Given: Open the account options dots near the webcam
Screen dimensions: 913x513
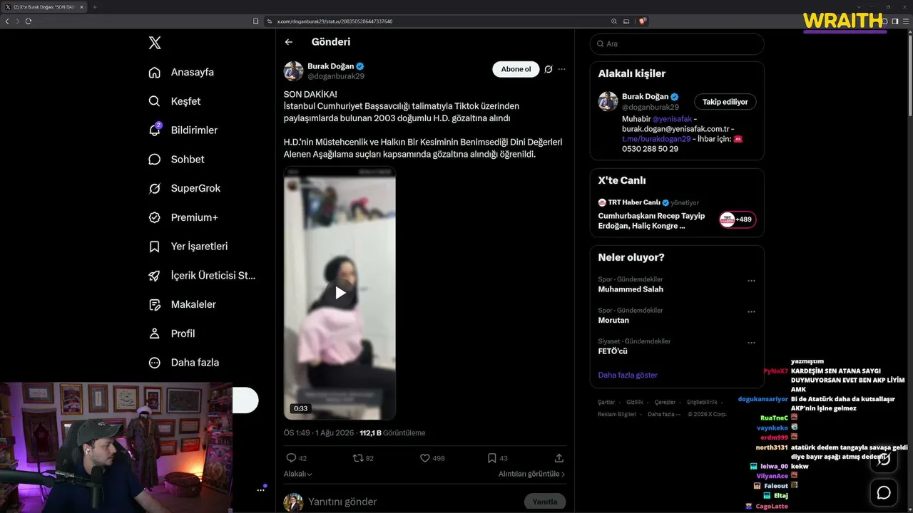Looking at the screenshot, I should 261,490.
